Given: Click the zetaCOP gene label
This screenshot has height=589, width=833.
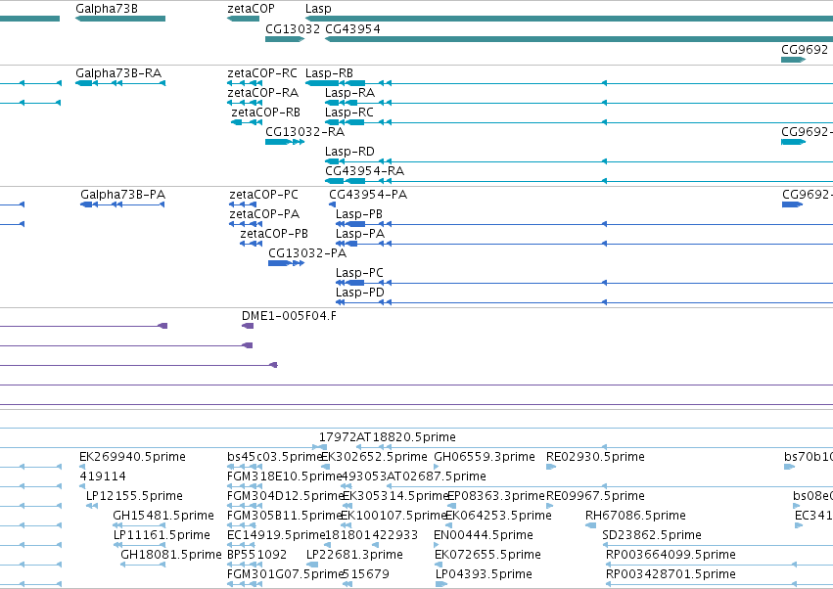Looking at the screenshot, I should click(251, 9).
